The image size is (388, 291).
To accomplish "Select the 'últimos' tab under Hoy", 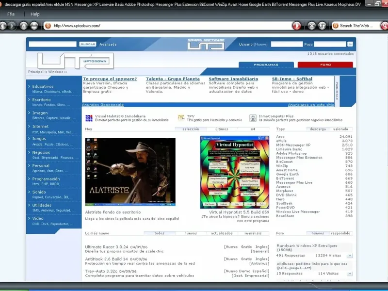I will (x=222, y=129).
